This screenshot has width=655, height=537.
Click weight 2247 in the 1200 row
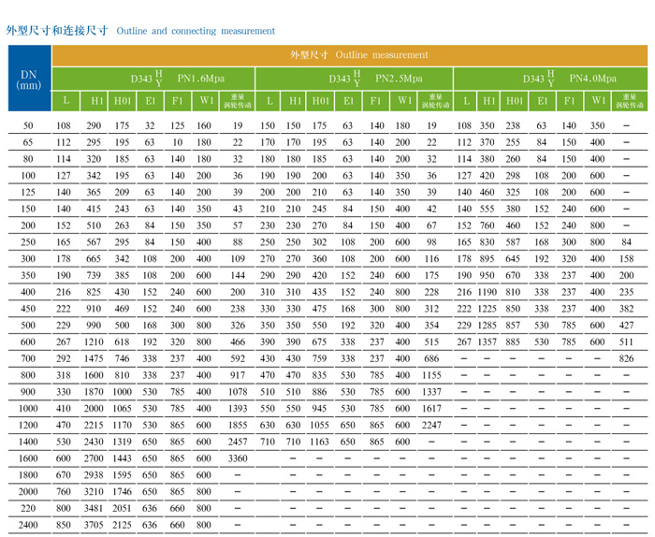coord(431,425)
